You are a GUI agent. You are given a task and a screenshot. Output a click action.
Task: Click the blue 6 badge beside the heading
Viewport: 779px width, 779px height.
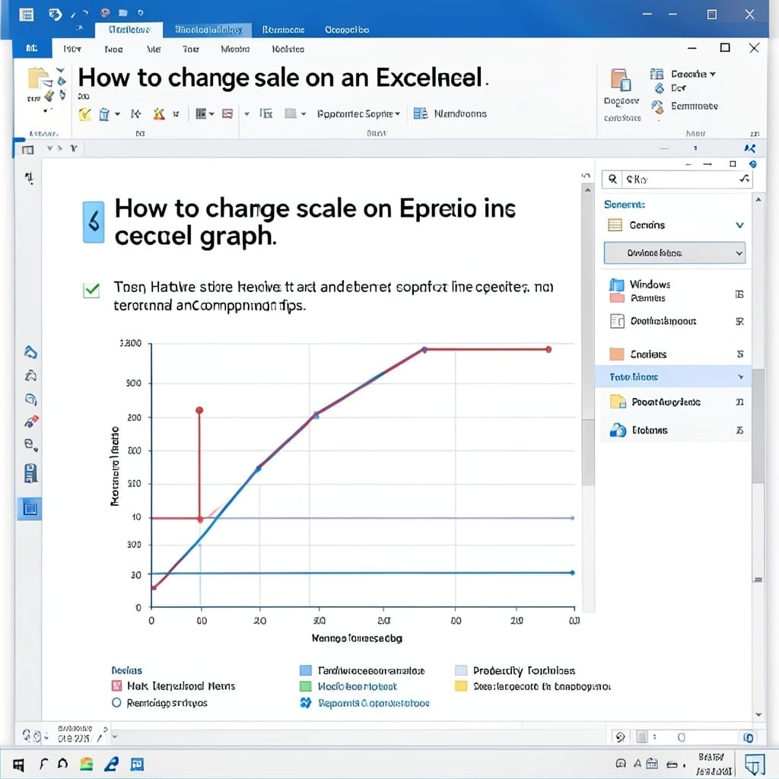(x=94, y=222)
